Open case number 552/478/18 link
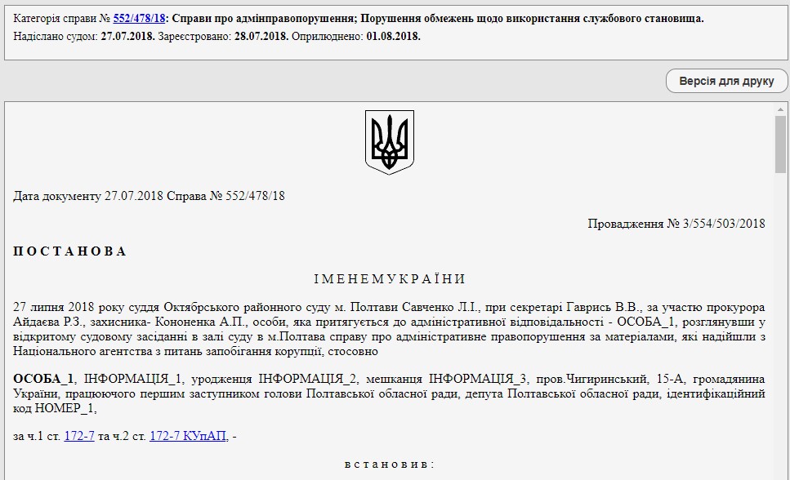790x480 pixels. [138, 18]
